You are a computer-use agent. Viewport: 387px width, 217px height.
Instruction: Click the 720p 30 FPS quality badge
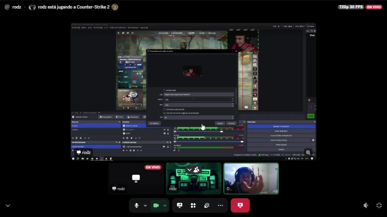coord(351,7)
